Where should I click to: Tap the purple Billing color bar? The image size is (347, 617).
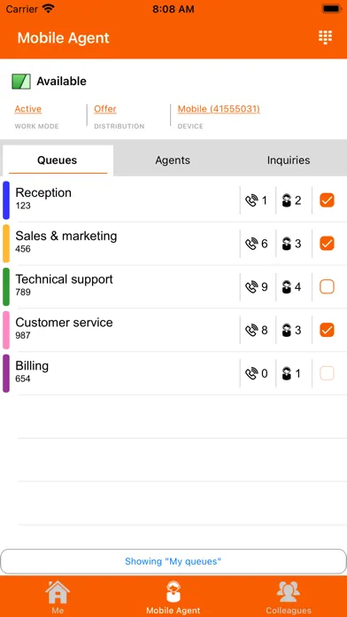coord(6,373)
